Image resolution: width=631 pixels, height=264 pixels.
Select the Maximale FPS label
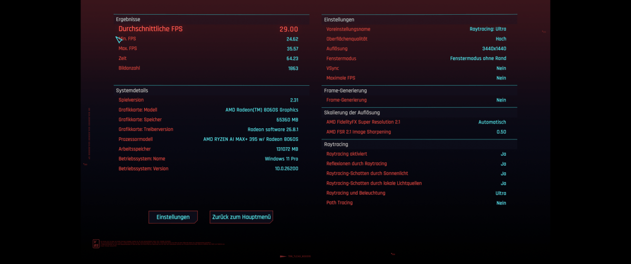(341, 78)
